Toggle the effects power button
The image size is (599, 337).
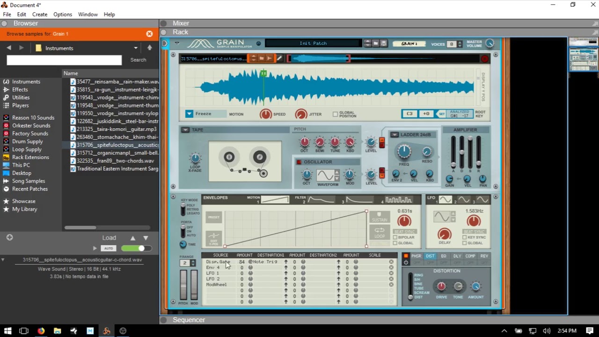pyautogui.click(x=406, y=262)
